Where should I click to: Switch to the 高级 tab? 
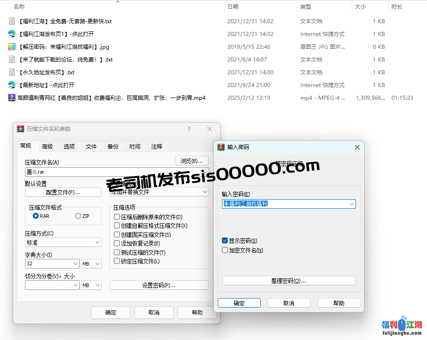point(47,146)
